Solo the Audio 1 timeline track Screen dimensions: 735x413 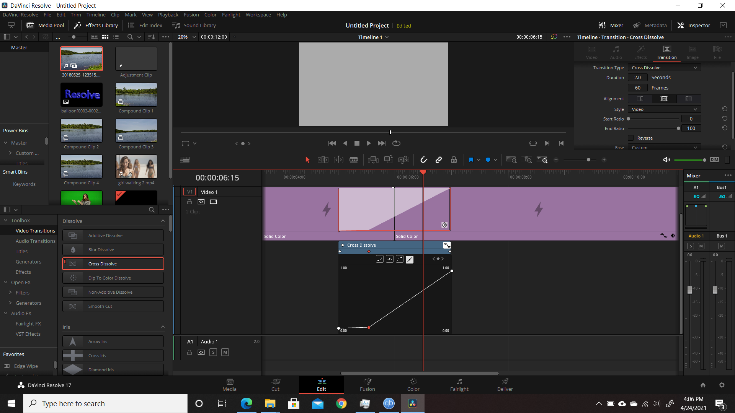[x=213, y=352]
